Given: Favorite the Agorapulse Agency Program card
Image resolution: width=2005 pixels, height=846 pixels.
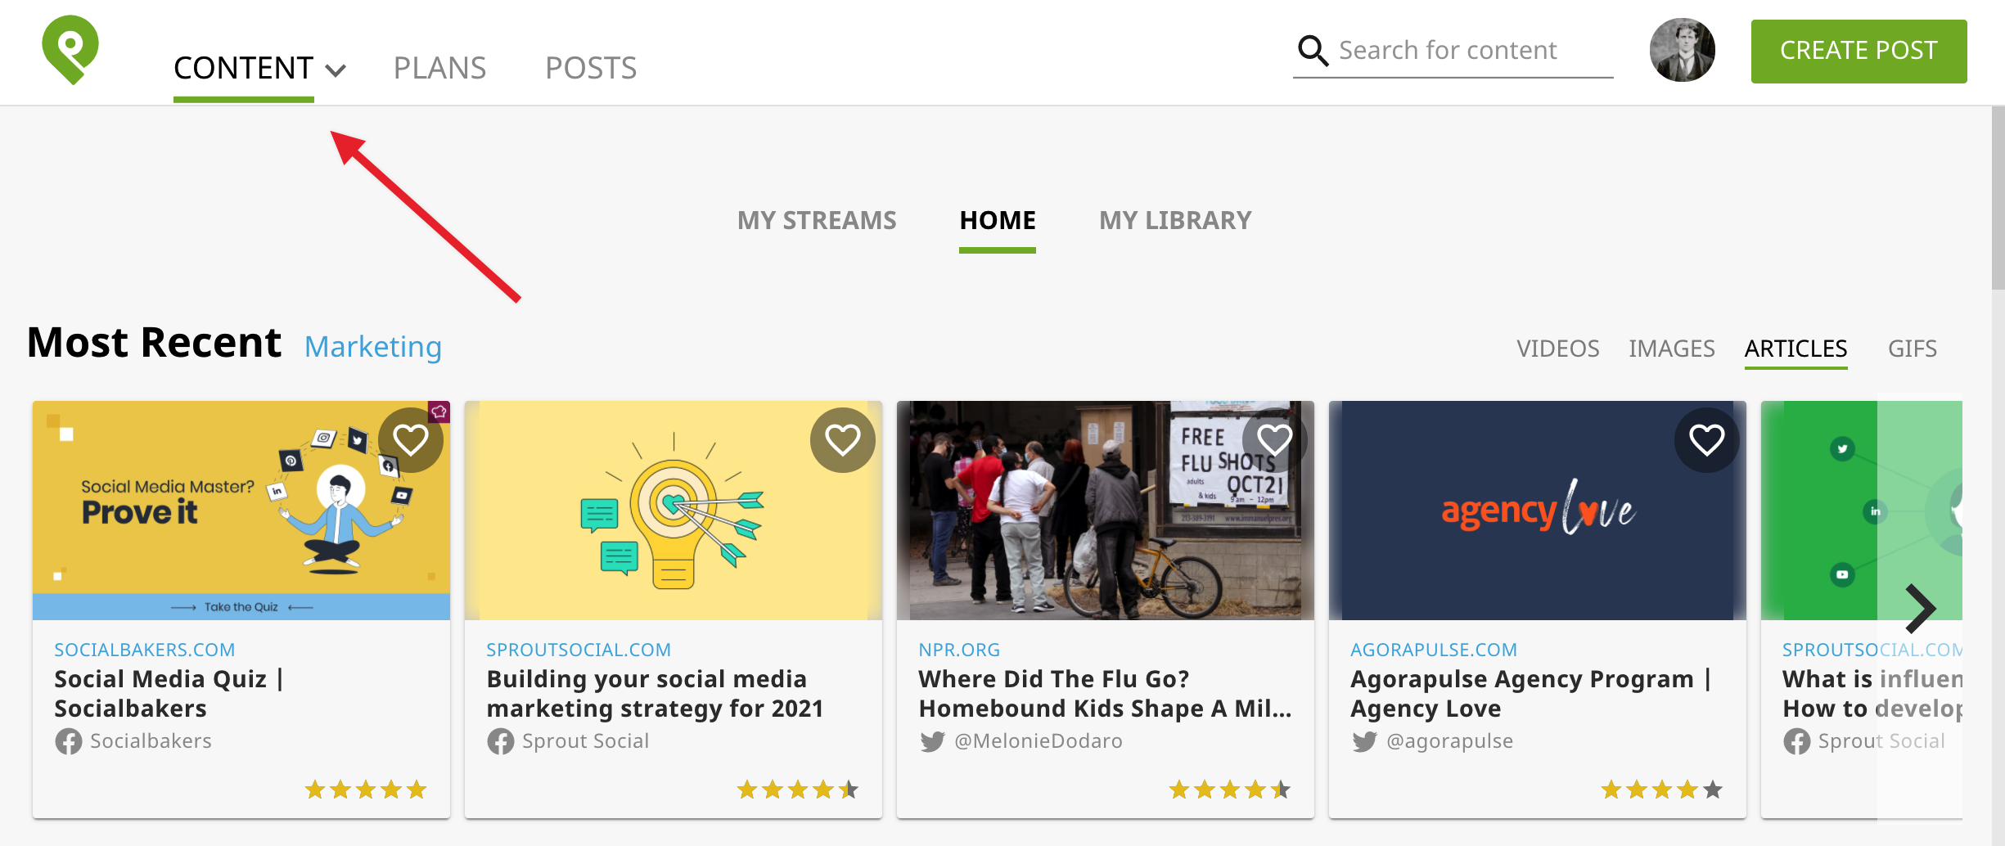Looking at the screenshot, I should point(1706,440).
